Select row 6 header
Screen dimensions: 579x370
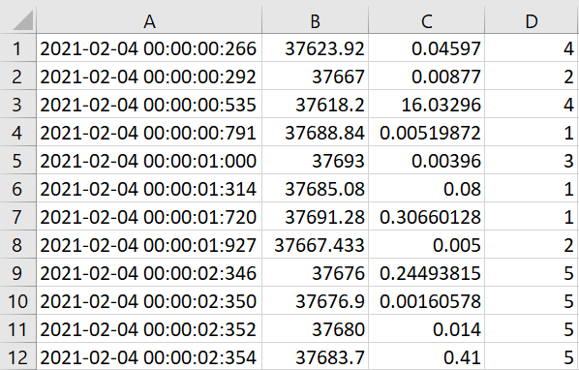[18, 188]
